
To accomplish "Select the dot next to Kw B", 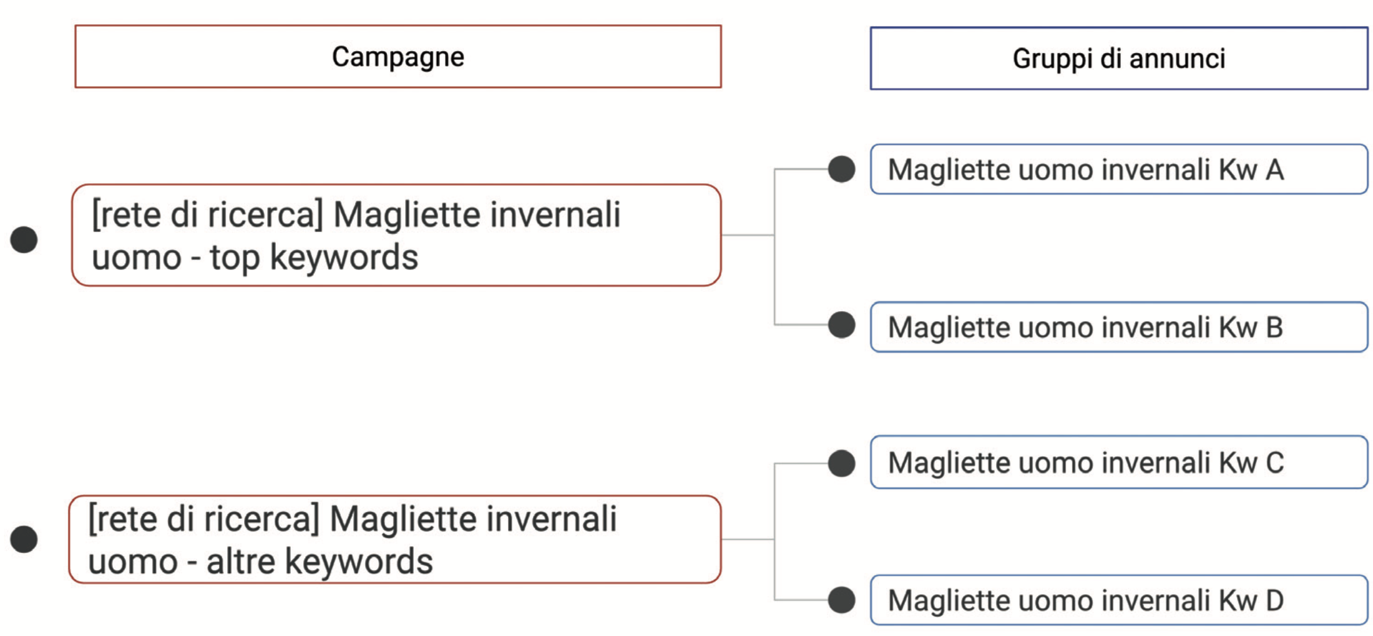I will pyautogui.click(x=841, y=325).
